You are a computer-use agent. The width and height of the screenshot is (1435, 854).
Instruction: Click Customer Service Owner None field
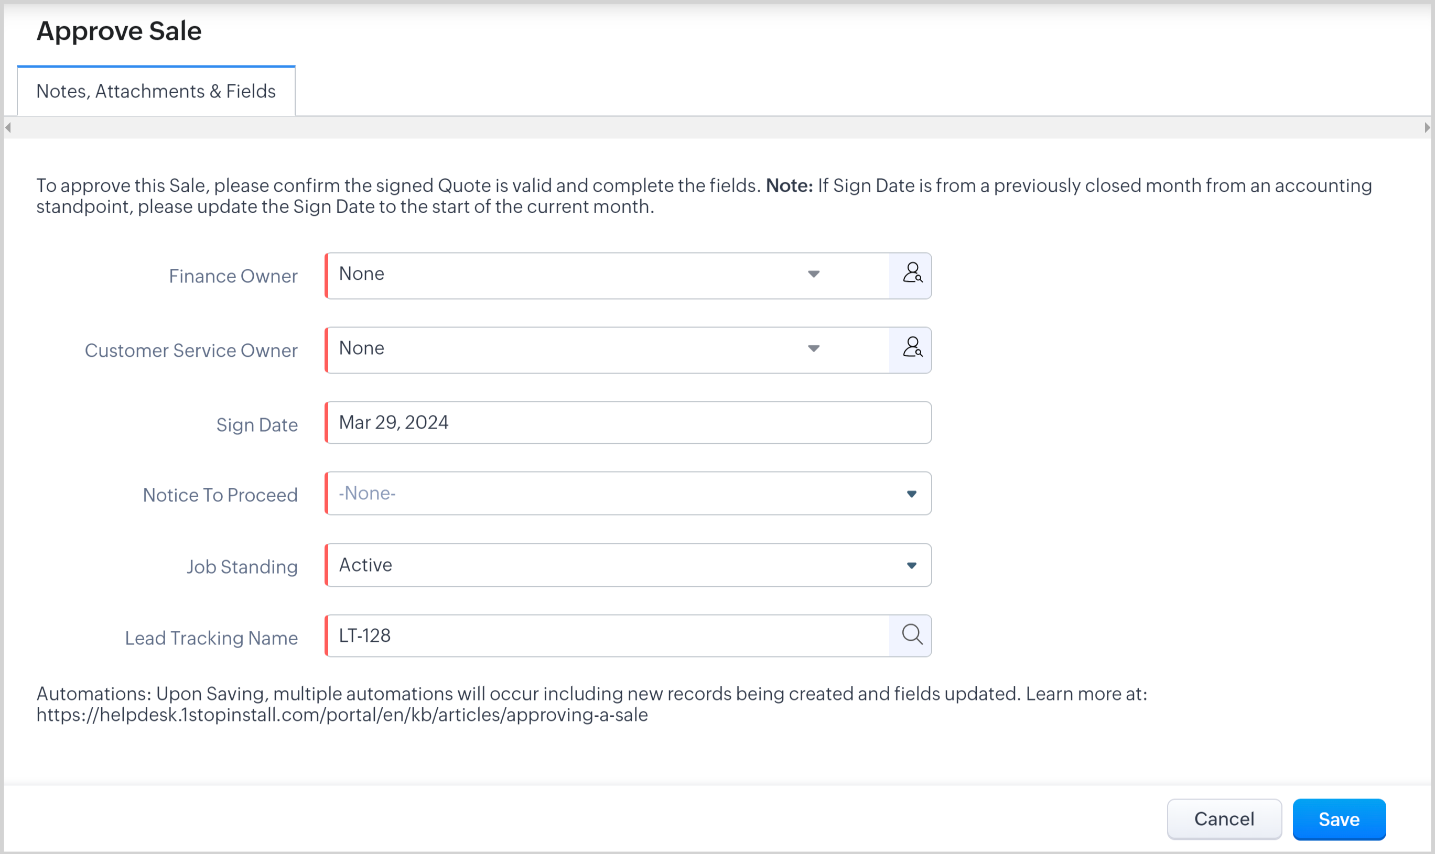point(564,349)
